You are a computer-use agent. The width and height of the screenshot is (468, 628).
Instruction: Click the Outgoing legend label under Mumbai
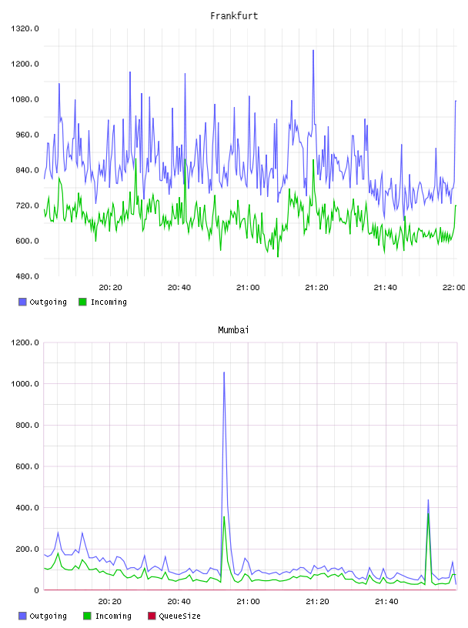48,616
